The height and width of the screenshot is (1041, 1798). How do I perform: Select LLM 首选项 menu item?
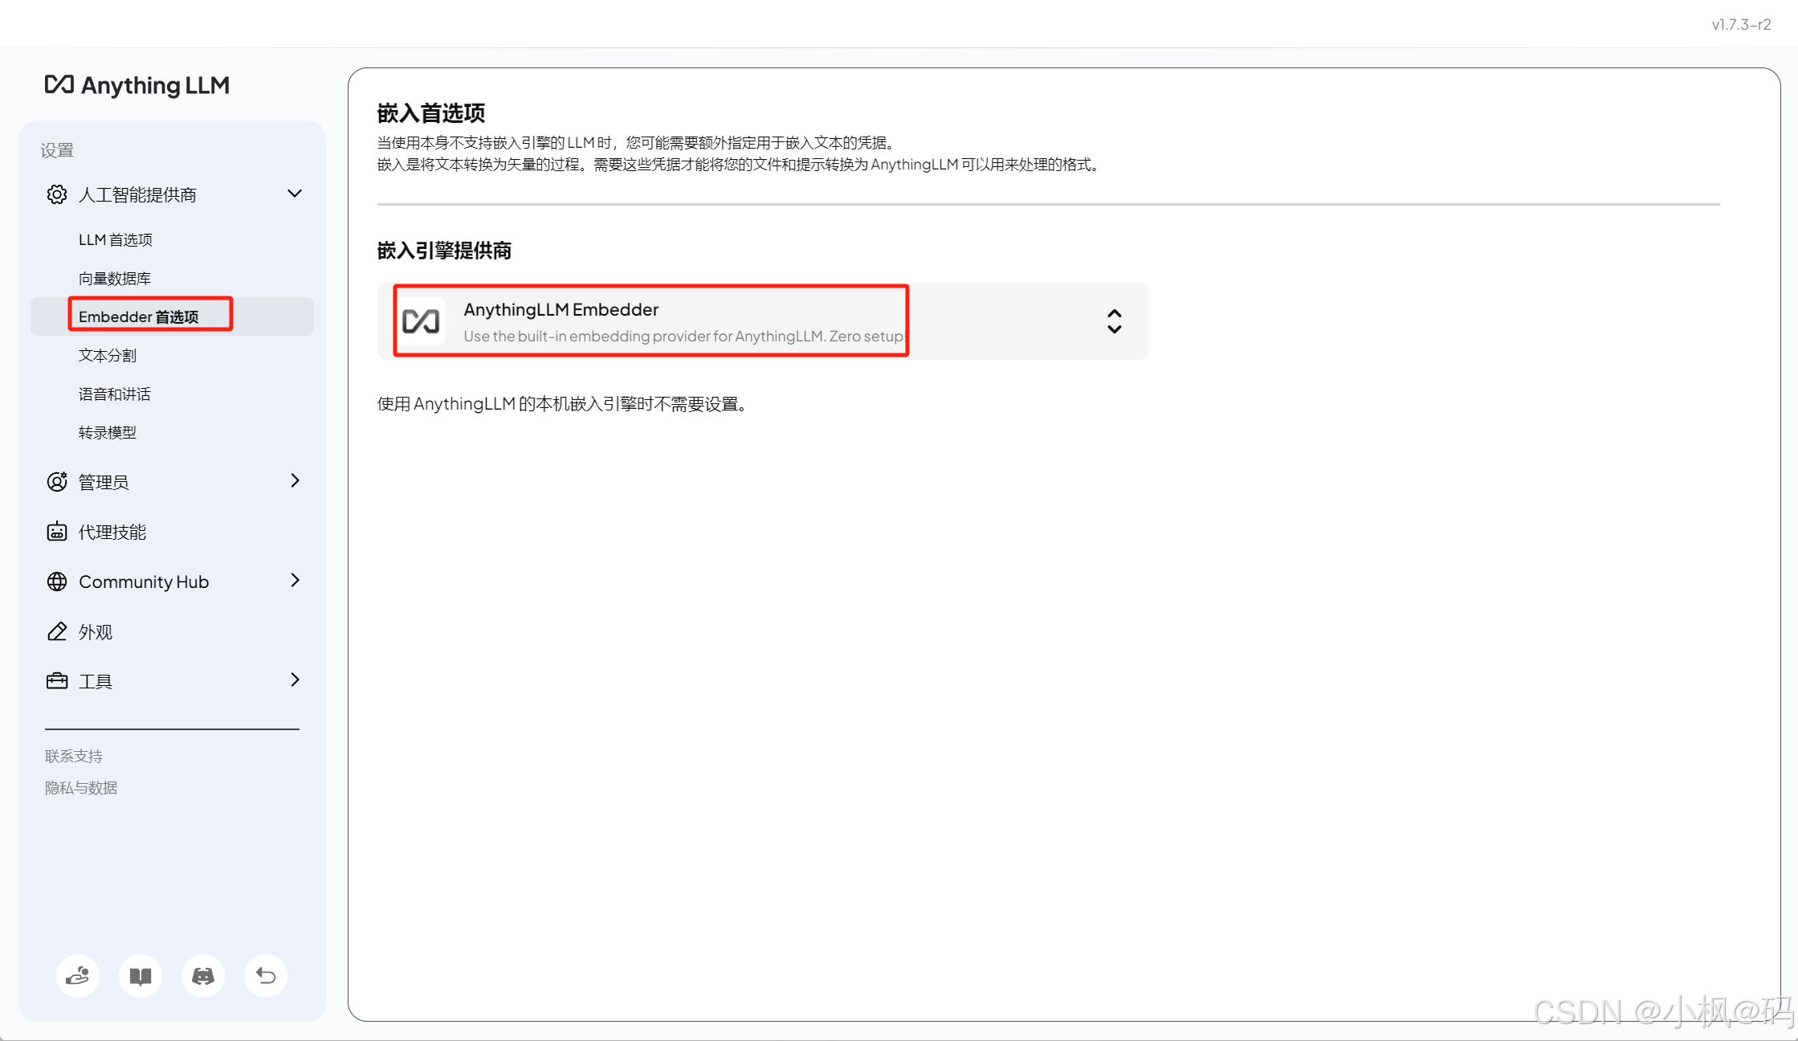point(116,239)
